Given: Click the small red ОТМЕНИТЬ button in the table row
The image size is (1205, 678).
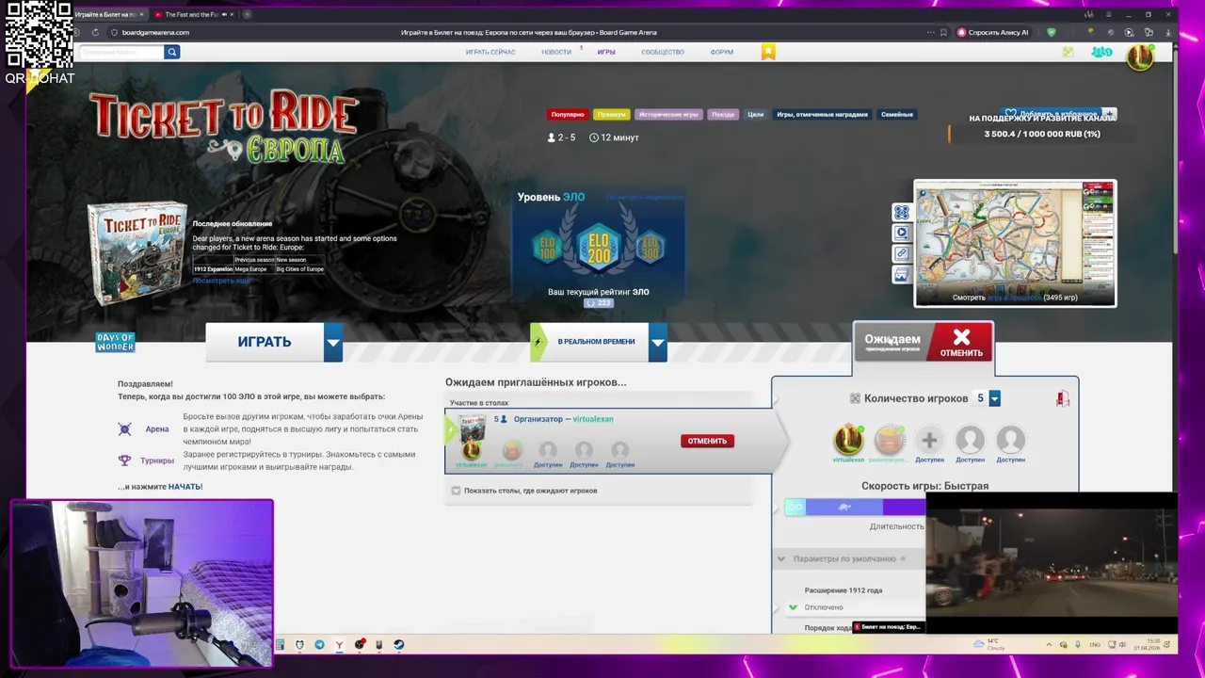Looking at the screenshot, I should [x=707, y=441].
